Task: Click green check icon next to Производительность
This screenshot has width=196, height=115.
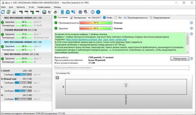Action: [56, 23]
